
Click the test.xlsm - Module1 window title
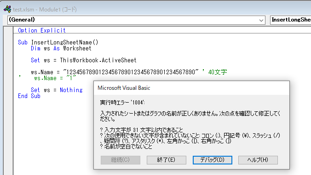point(45,10)
